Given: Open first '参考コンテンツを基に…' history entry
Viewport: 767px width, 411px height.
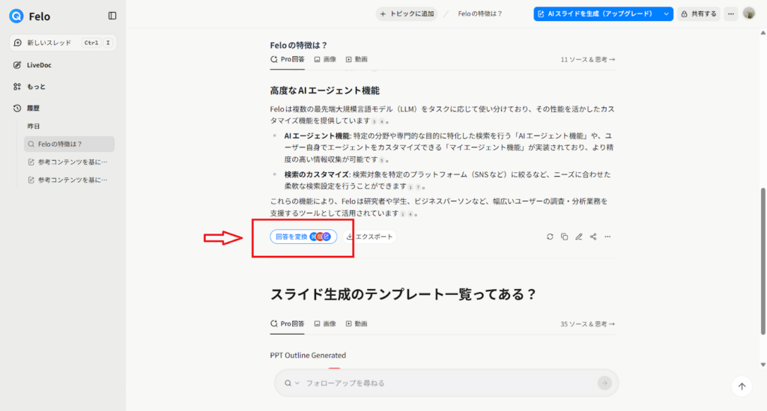Looking at the screenshot, I should click(69, 162).
